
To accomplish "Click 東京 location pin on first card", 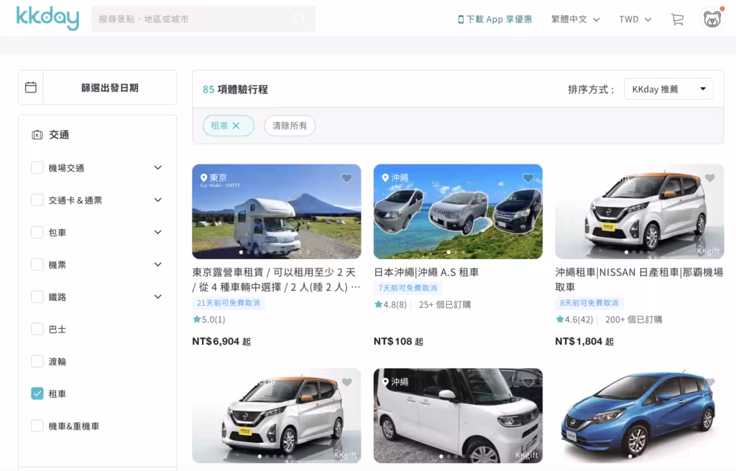I will (x=203, y=178).
